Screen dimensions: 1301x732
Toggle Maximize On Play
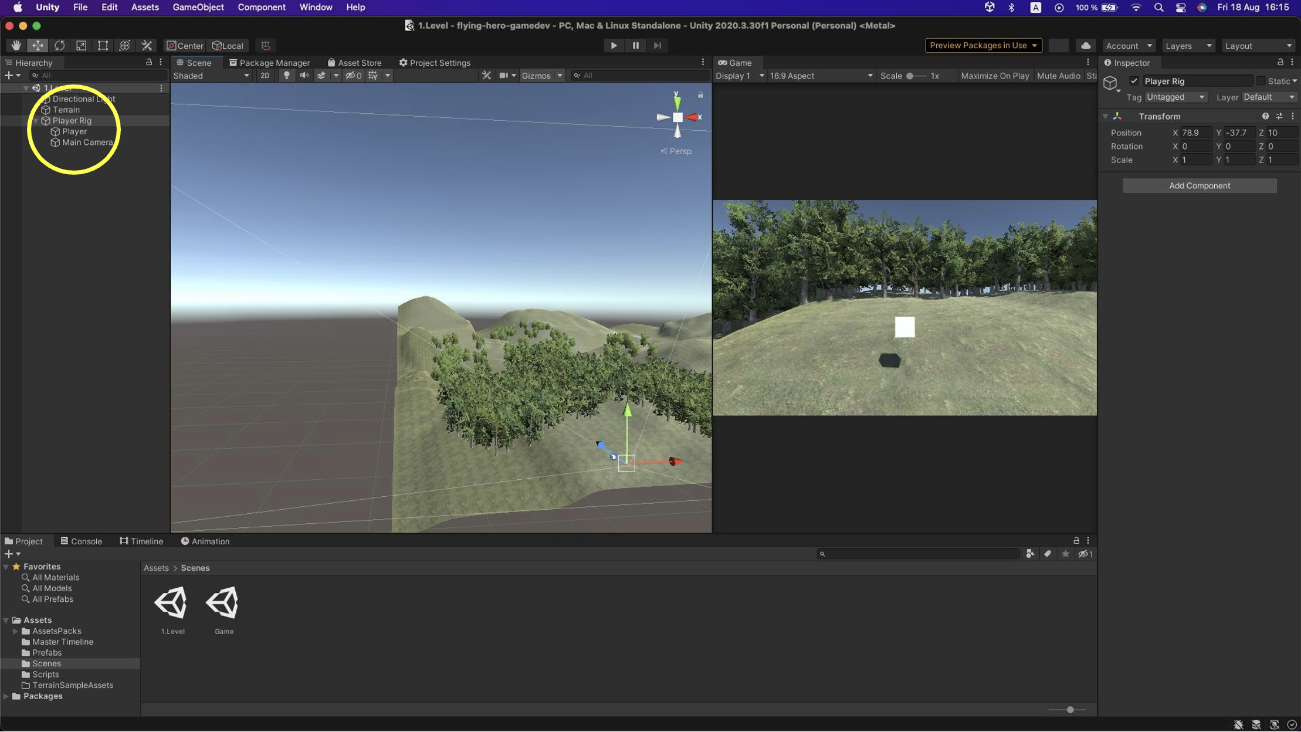[x=995, y=75]
